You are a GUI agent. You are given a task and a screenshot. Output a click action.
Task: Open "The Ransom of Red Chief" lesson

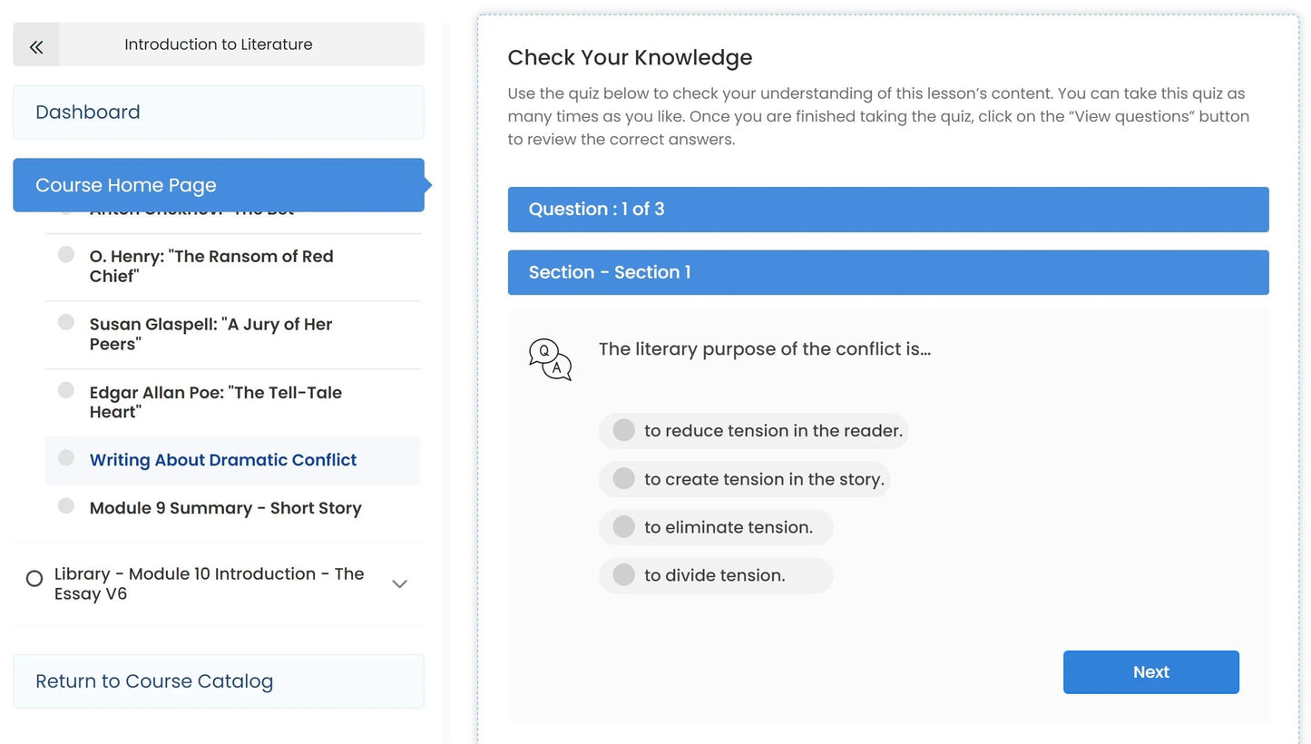[210, 266]
